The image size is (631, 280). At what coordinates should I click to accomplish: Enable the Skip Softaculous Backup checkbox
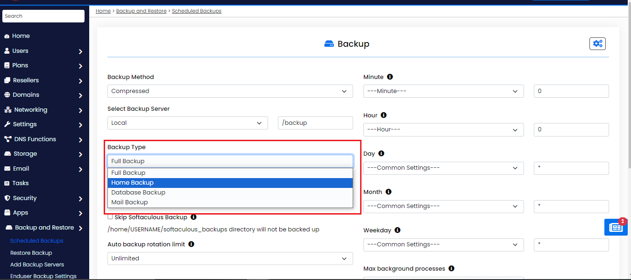[x=110, y=217]
